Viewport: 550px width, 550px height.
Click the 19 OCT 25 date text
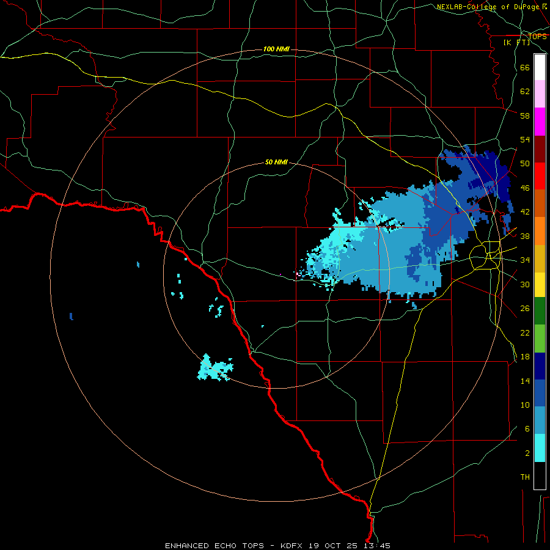pos(333,546)
